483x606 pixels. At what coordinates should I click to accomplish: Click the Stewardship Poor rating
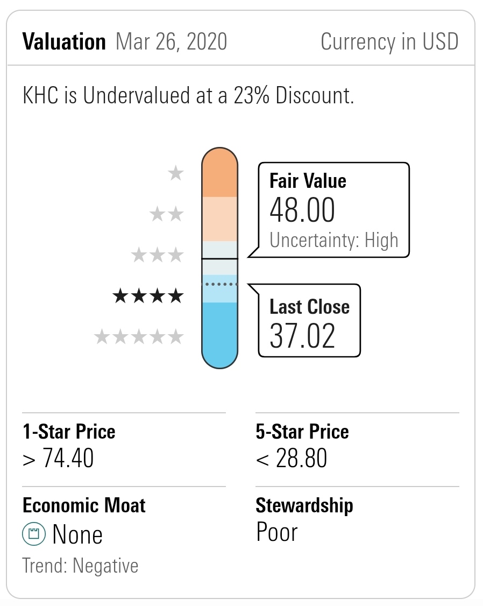point(277,532)
